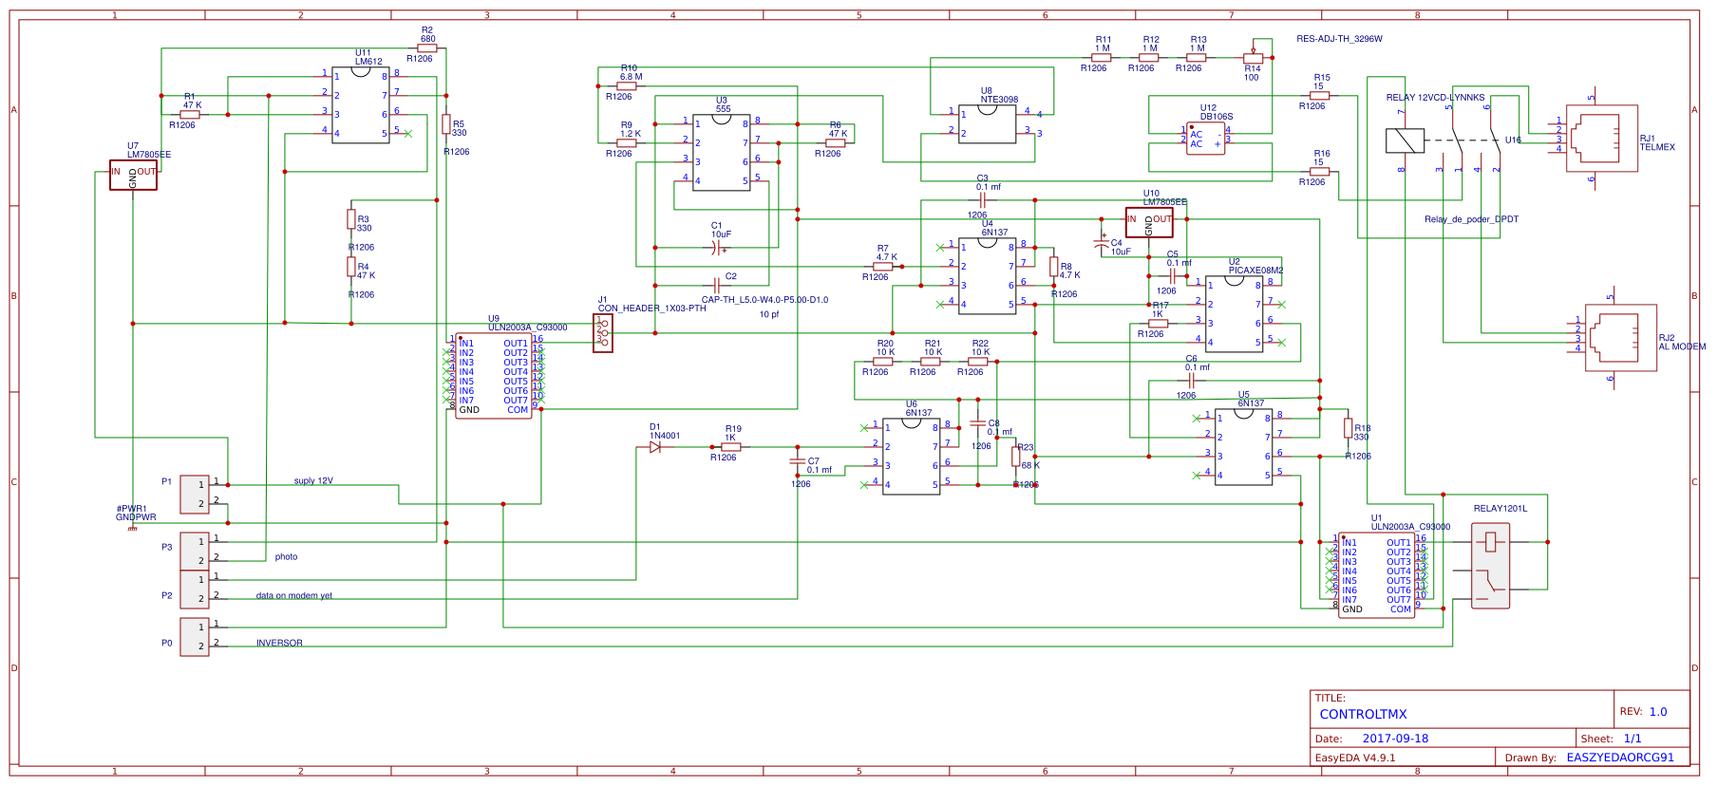Select the U12 DB106S bridge rectifier
This screenshot has width=1717, height=786.
point(1205,139)
